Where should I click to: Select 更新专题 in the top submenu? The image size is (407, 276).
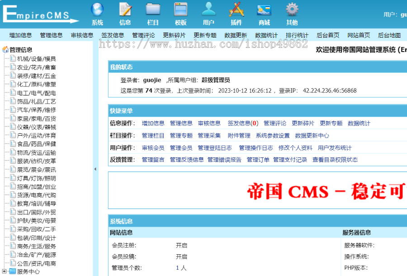[x=205, y=35]
